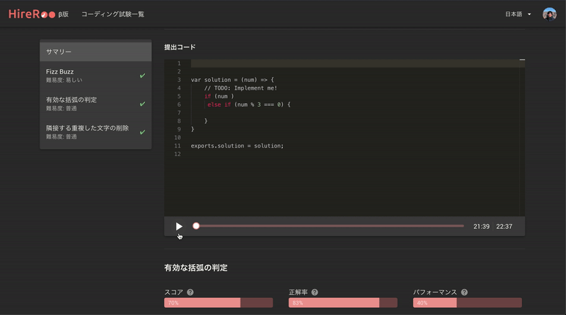Click the green checkmark beside 有効な括弧の判定
Viewport: 566px width, 315px height.
point(143,104)
